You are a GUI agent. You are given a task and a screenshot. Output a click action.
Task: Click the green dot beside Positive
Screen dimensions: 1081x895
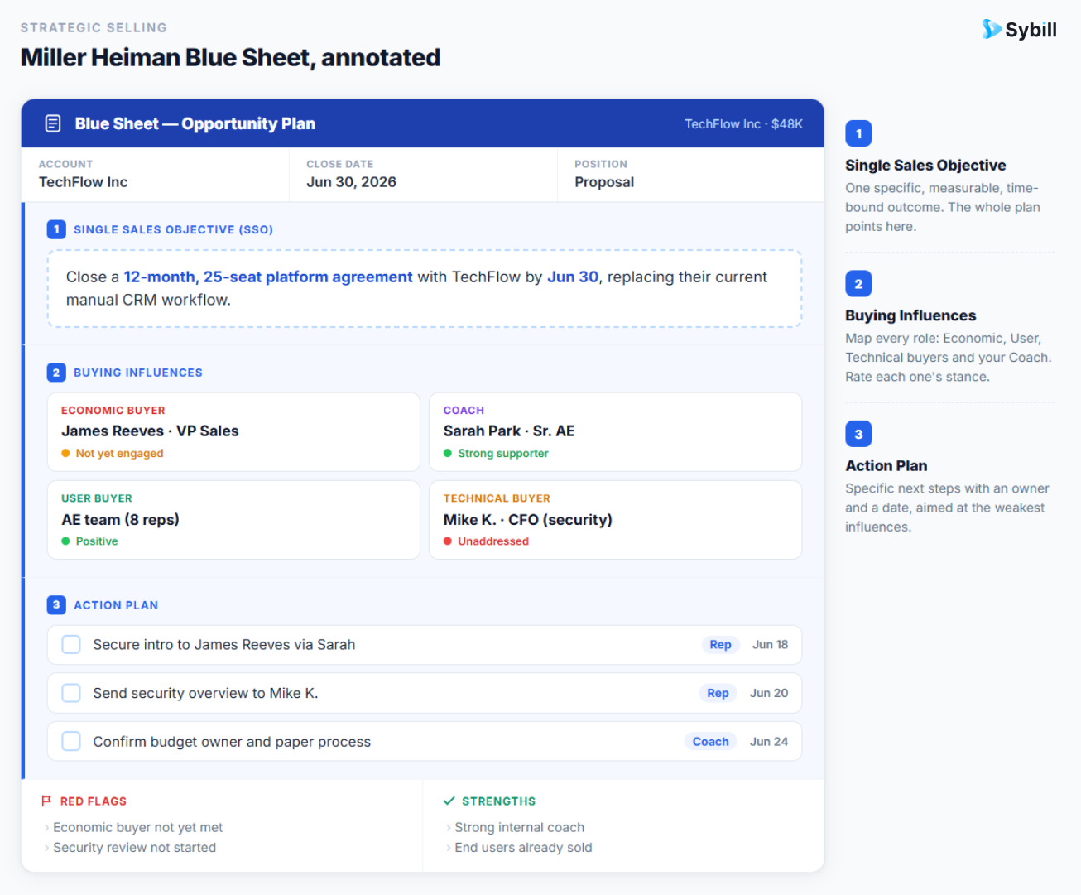[65, 541]
